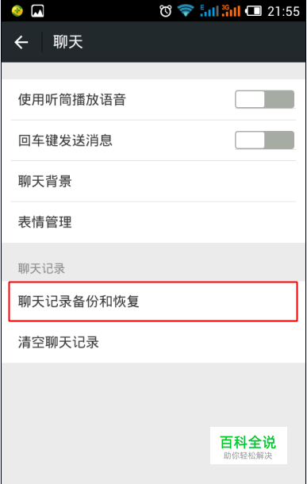This screenshot has height=484, width=307.
Task: Open 聊天记录备份和恢复
Action: [x=153, y=302]
